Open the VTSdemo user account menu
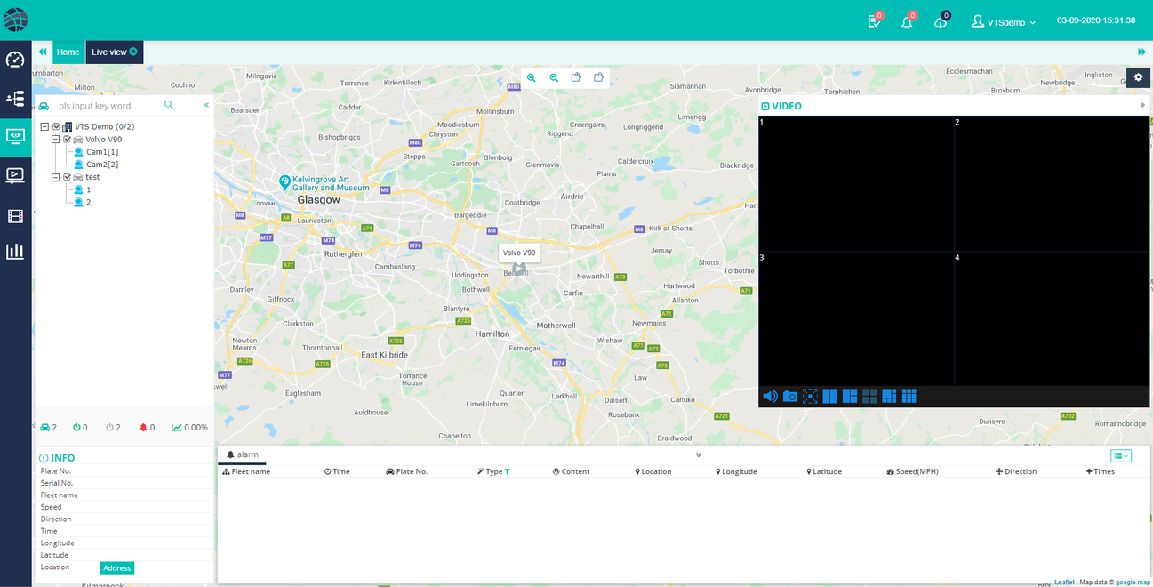1153x587 pixels. click(1004, 21)
